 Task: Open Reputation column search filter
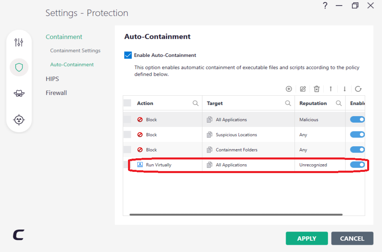(339, 103)
